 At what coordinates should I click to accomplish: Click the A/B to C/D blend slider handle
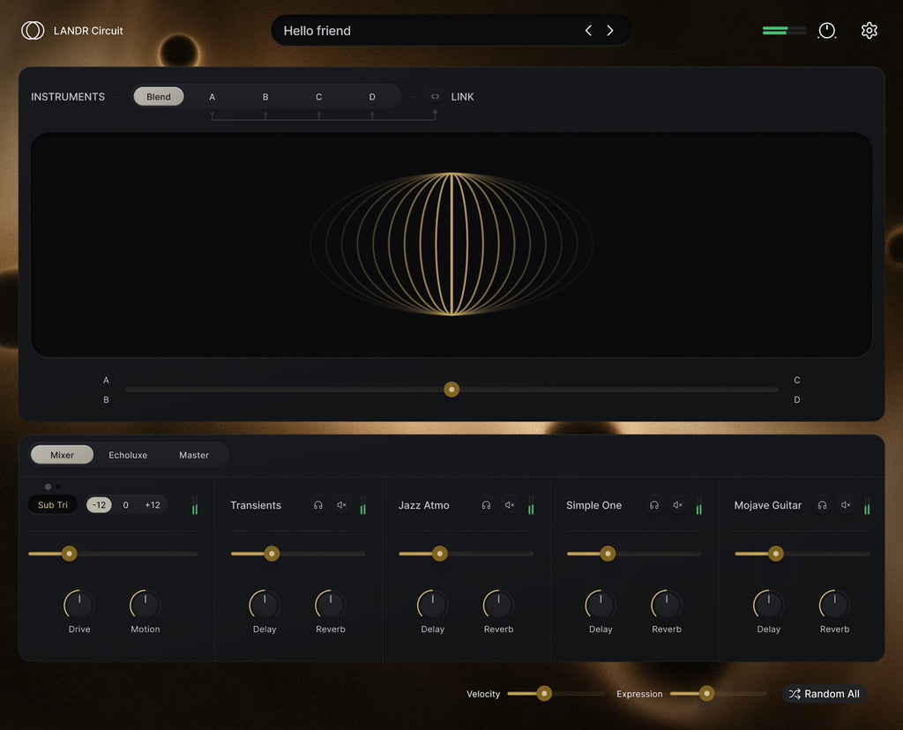click(x=451, y=390)
